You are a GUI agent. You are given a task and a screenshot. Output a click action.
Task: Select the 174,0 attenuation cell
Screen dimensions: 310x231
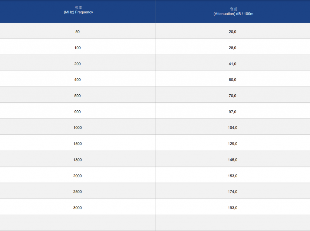[x=232, y=191]
